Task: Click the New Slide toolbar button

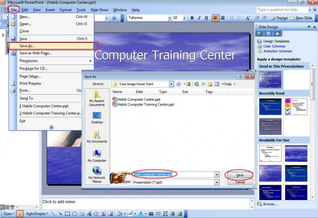Action: 301,18
